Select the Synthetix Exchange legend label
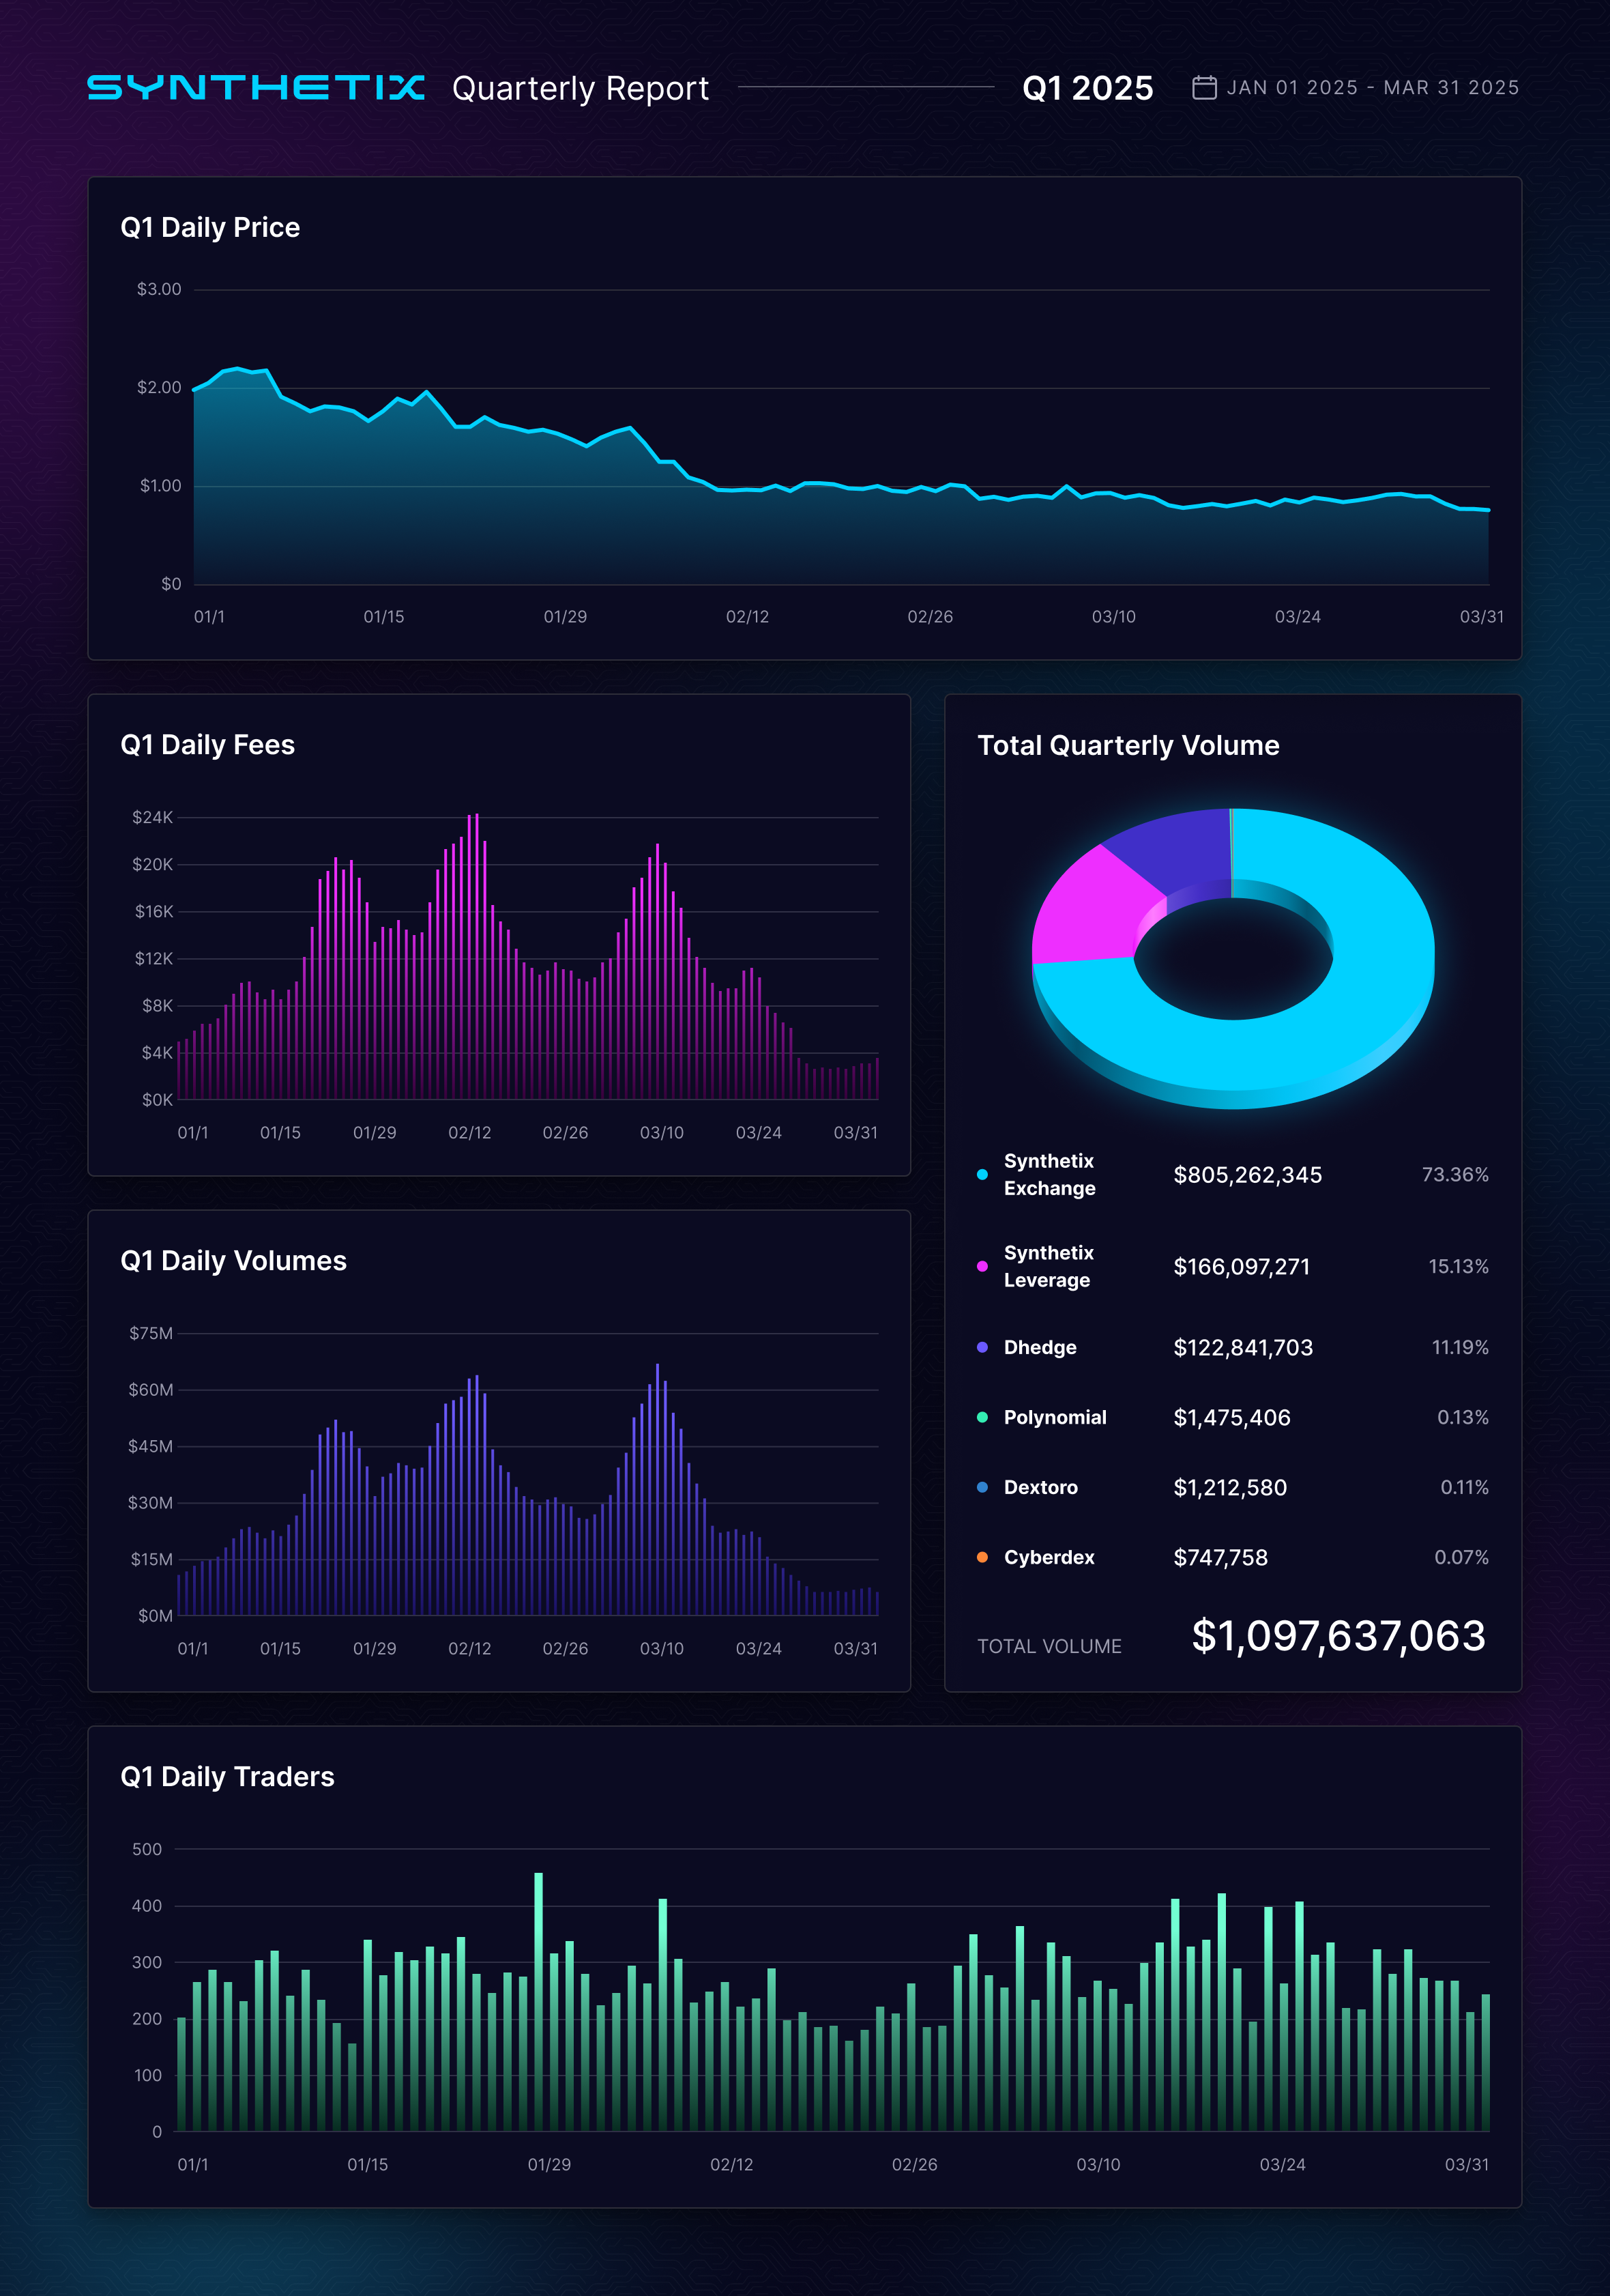Viewport: 1610px width, 2296px height. point(1049,1175)
